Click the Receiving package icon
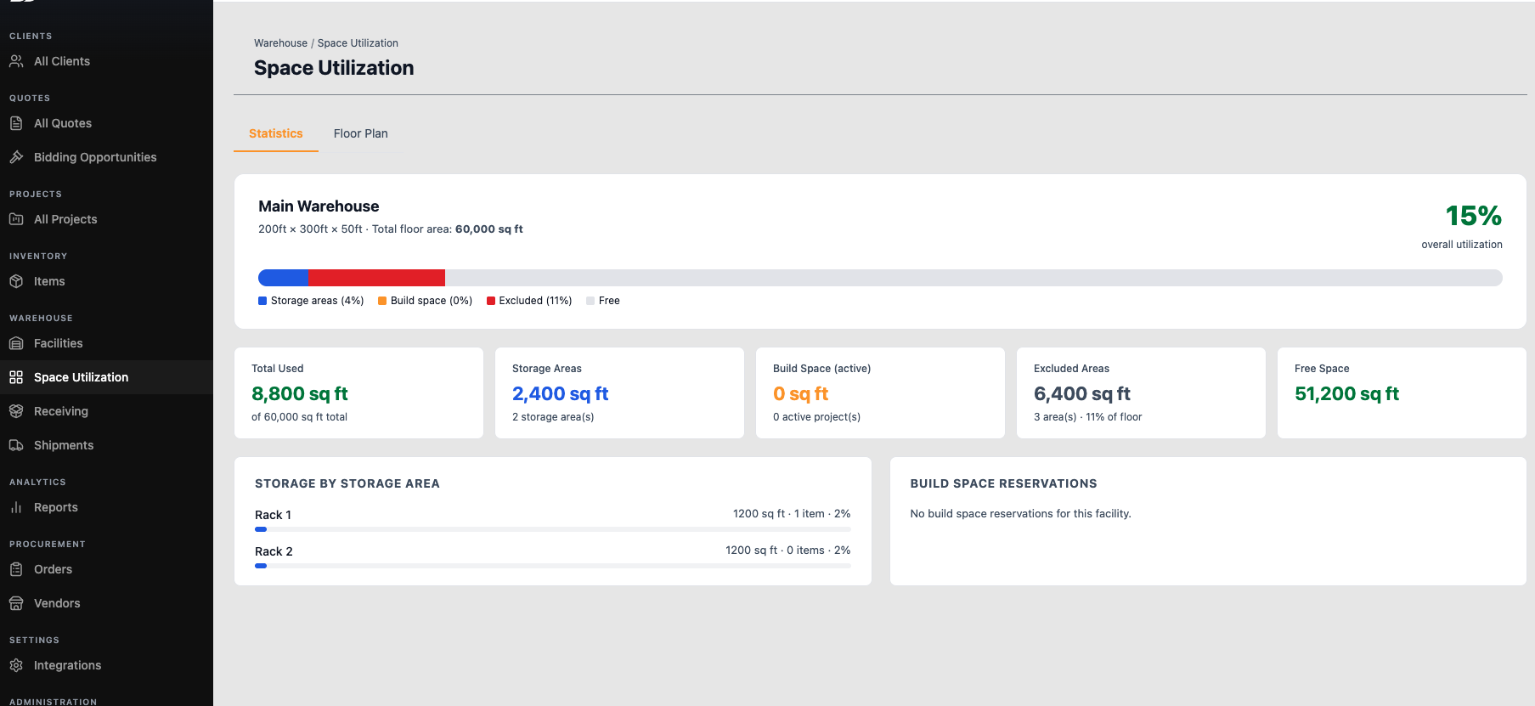 point(16,411)
